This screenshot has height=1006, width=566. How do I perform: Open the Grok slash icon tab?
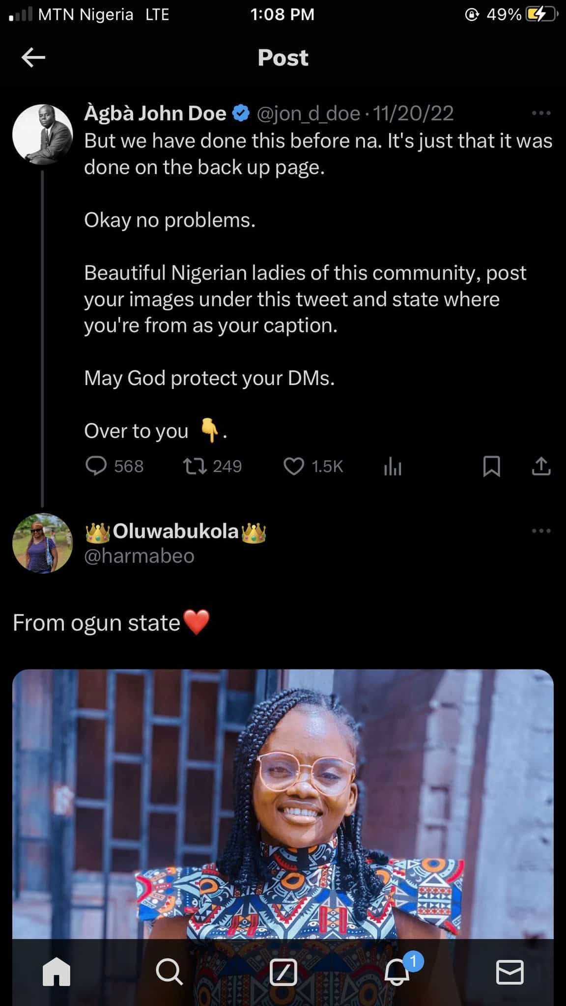click(x=283, y=972)
